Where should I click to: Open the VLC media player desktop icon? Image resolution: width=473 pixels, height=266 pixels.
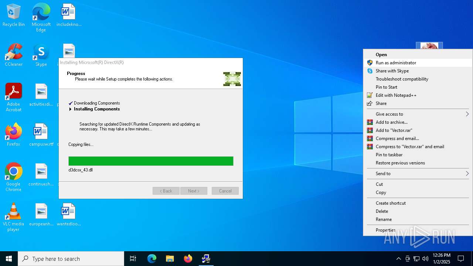point(14,217)
